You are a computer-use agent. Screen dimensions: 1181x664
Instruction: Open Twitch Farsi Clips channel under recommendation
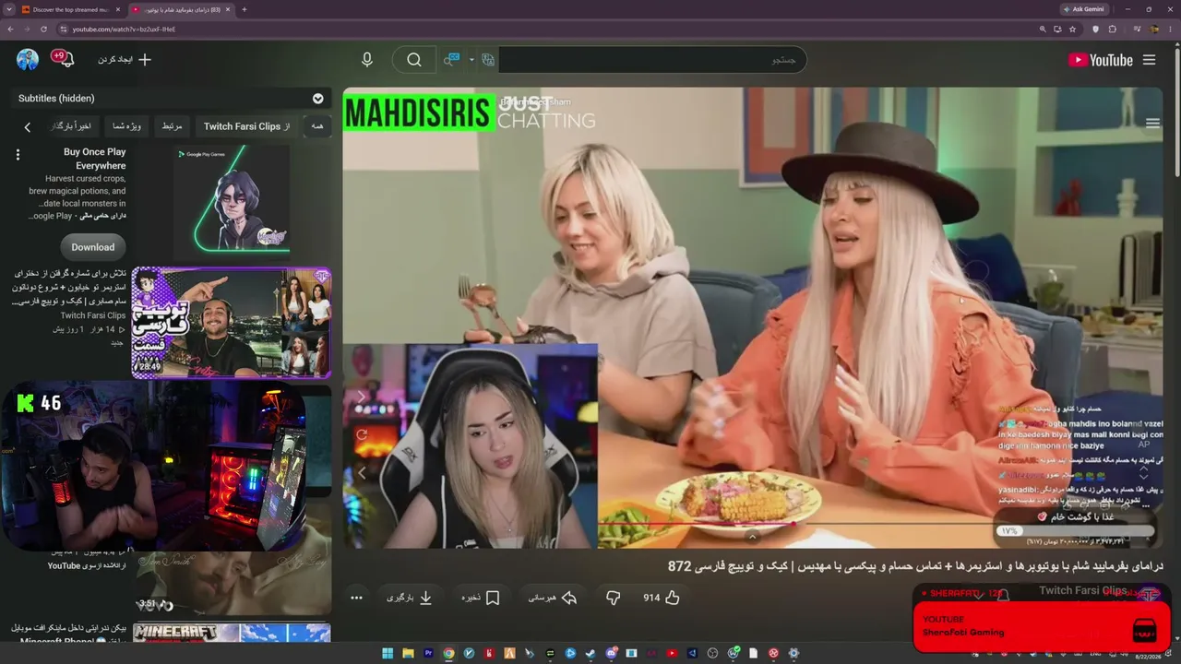click(x=93, y=315)
